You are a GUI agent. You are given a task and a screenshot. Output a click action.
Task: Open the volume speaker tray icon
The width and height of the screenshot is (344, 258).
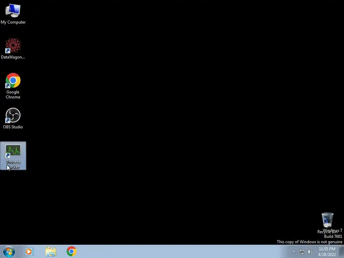click(x=310, y=252)
